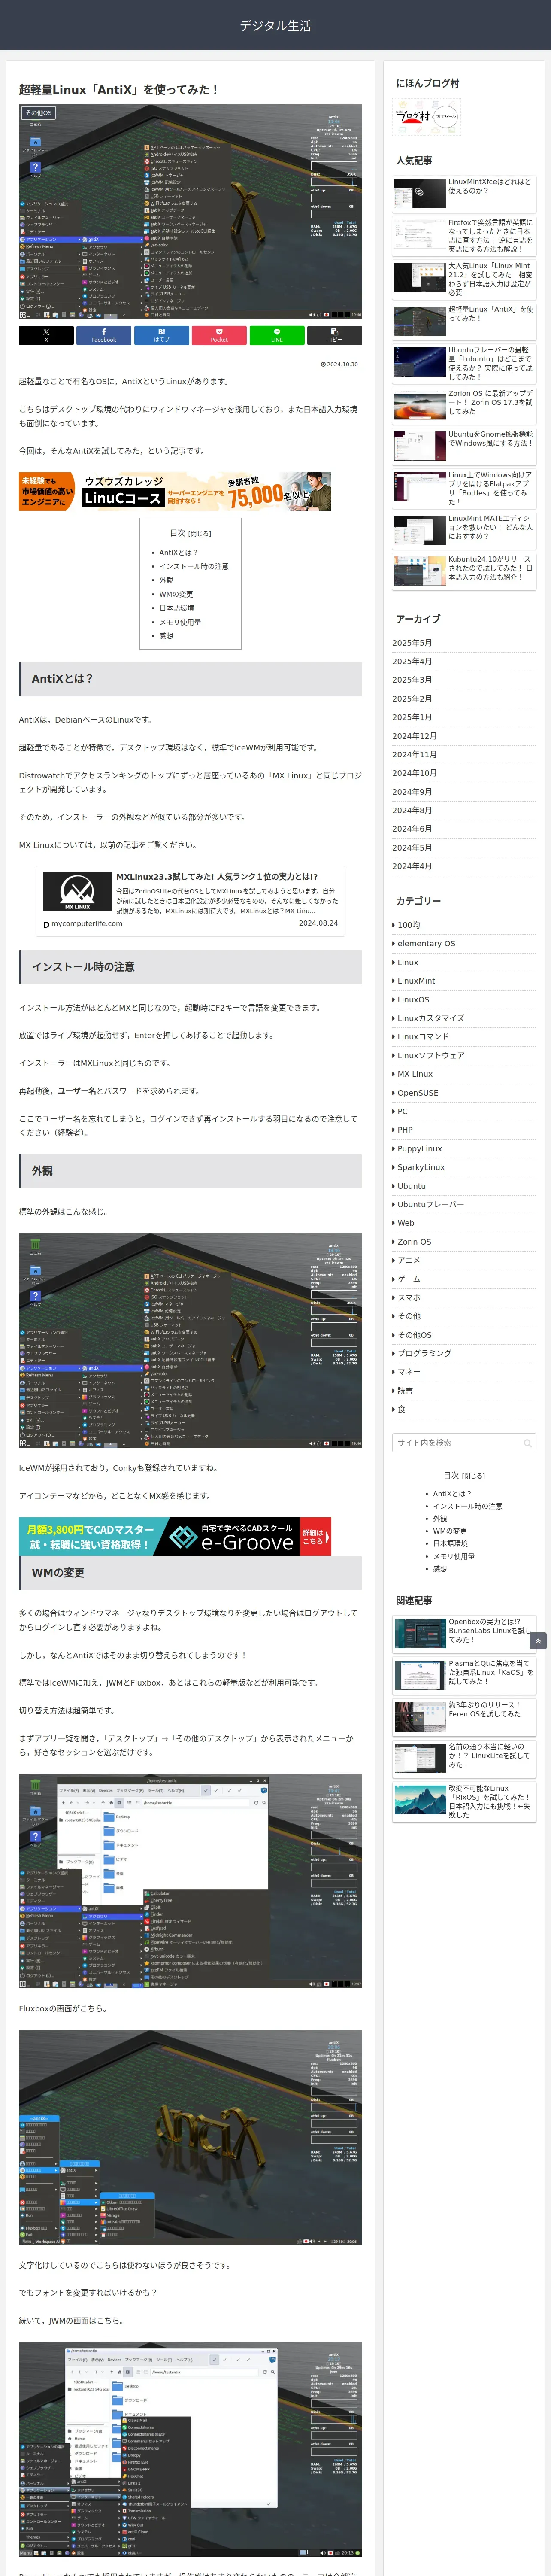Bookmark the article with Hatebu
The width and height of the screenshot is (551, 2576).
[x=161, y=335]
